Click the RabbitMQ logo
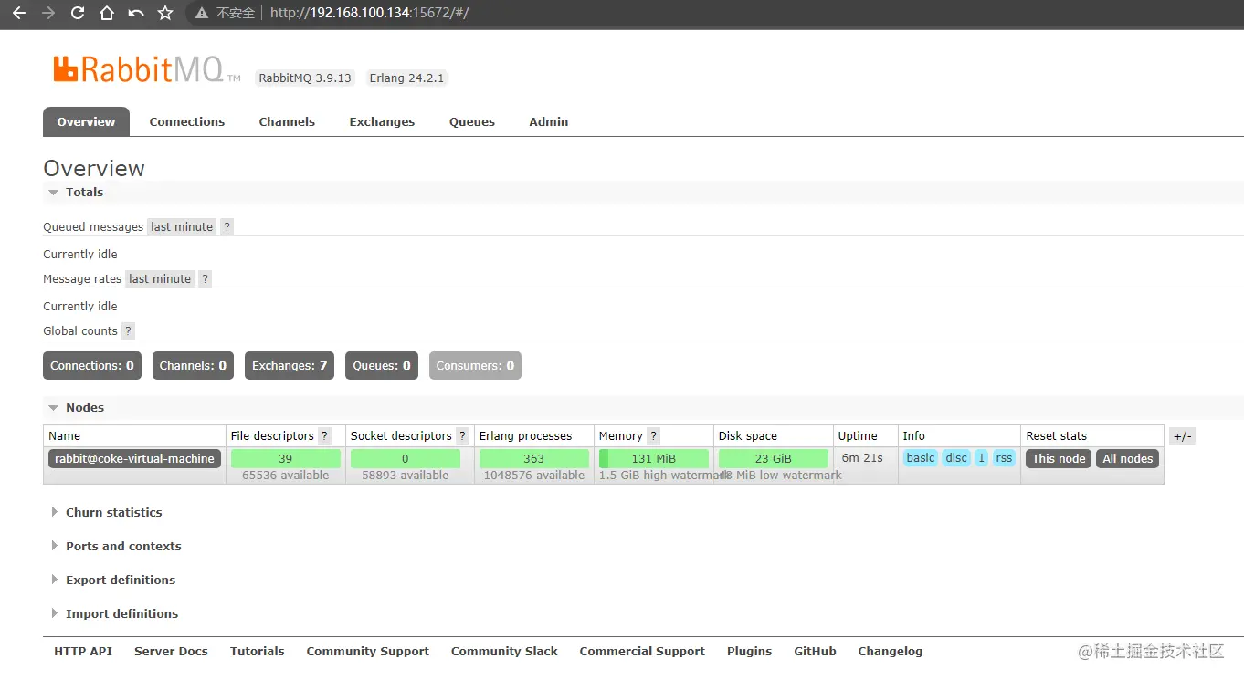The width and height of the screenshot is (1244, 680). (x=146, y=70)
